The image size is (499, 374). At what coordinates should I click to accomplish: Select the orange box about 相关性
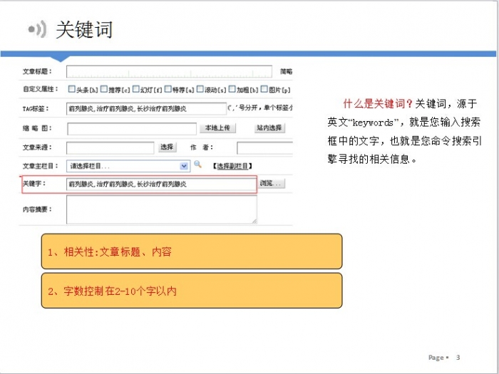(x=192, y=251)
